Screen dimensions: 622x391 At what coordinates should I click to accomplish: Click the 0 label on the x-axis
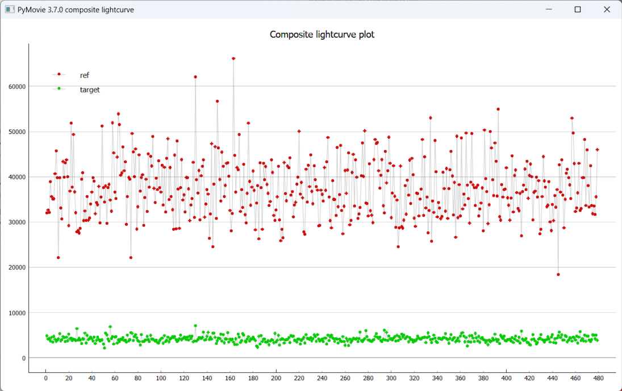[45, 377]
